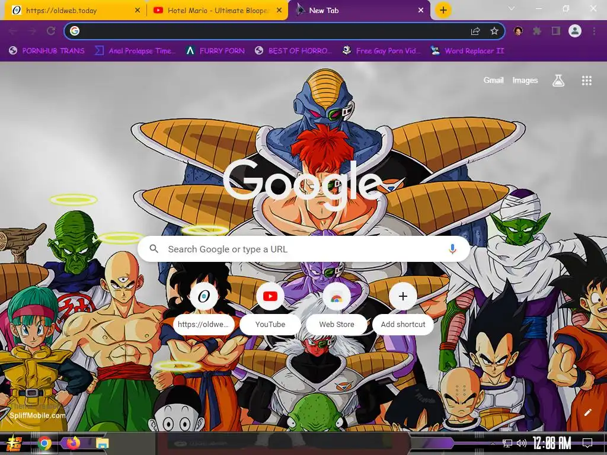Open the SpliffMobile.com theme credit link
Viewport: 607px width, 455px height.
pos(37,415)
